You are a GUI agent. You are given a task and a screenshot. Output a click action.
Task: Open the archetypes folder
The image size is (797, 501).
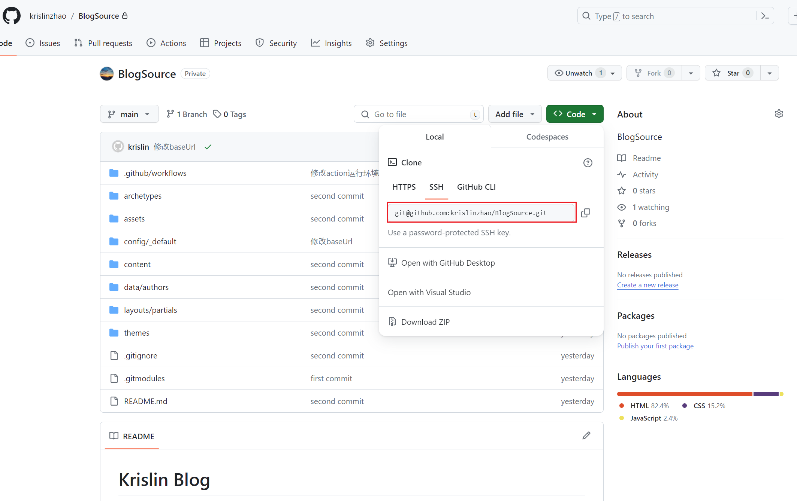coord(143,196)
